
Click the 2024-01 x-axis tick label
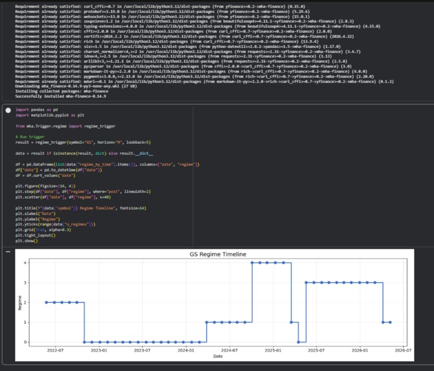pyautogui.click(x=186, y=350)
